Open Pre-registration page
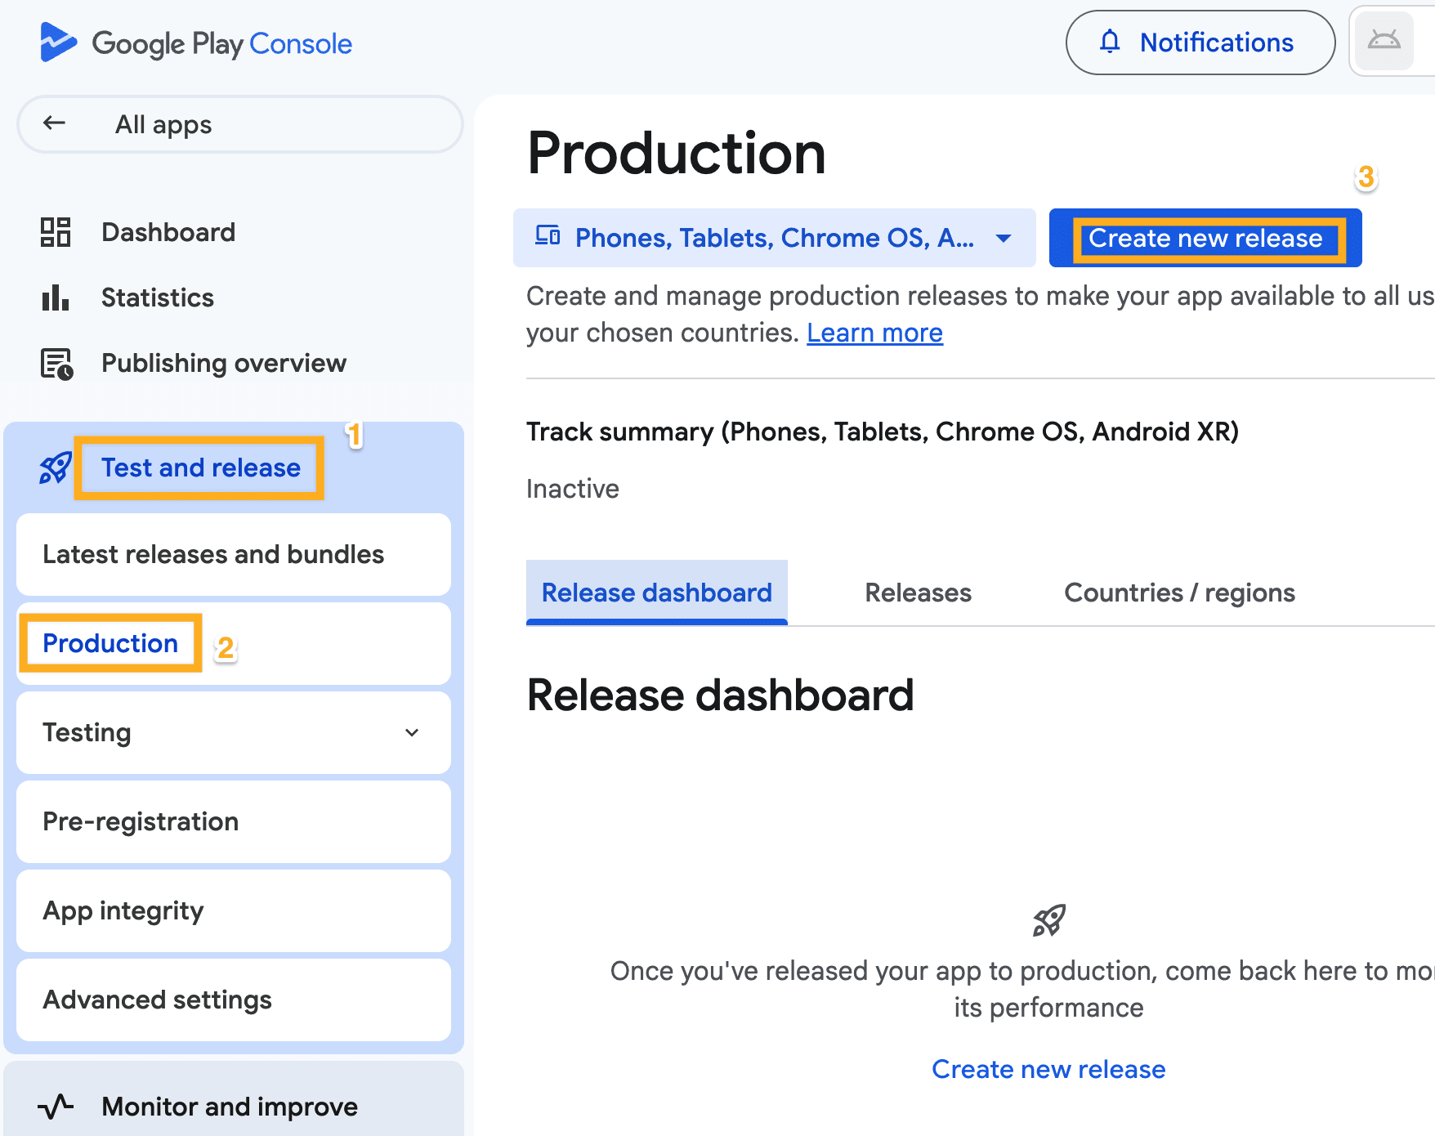Viewport: 1435px width, 1136px height. point(234,821)
